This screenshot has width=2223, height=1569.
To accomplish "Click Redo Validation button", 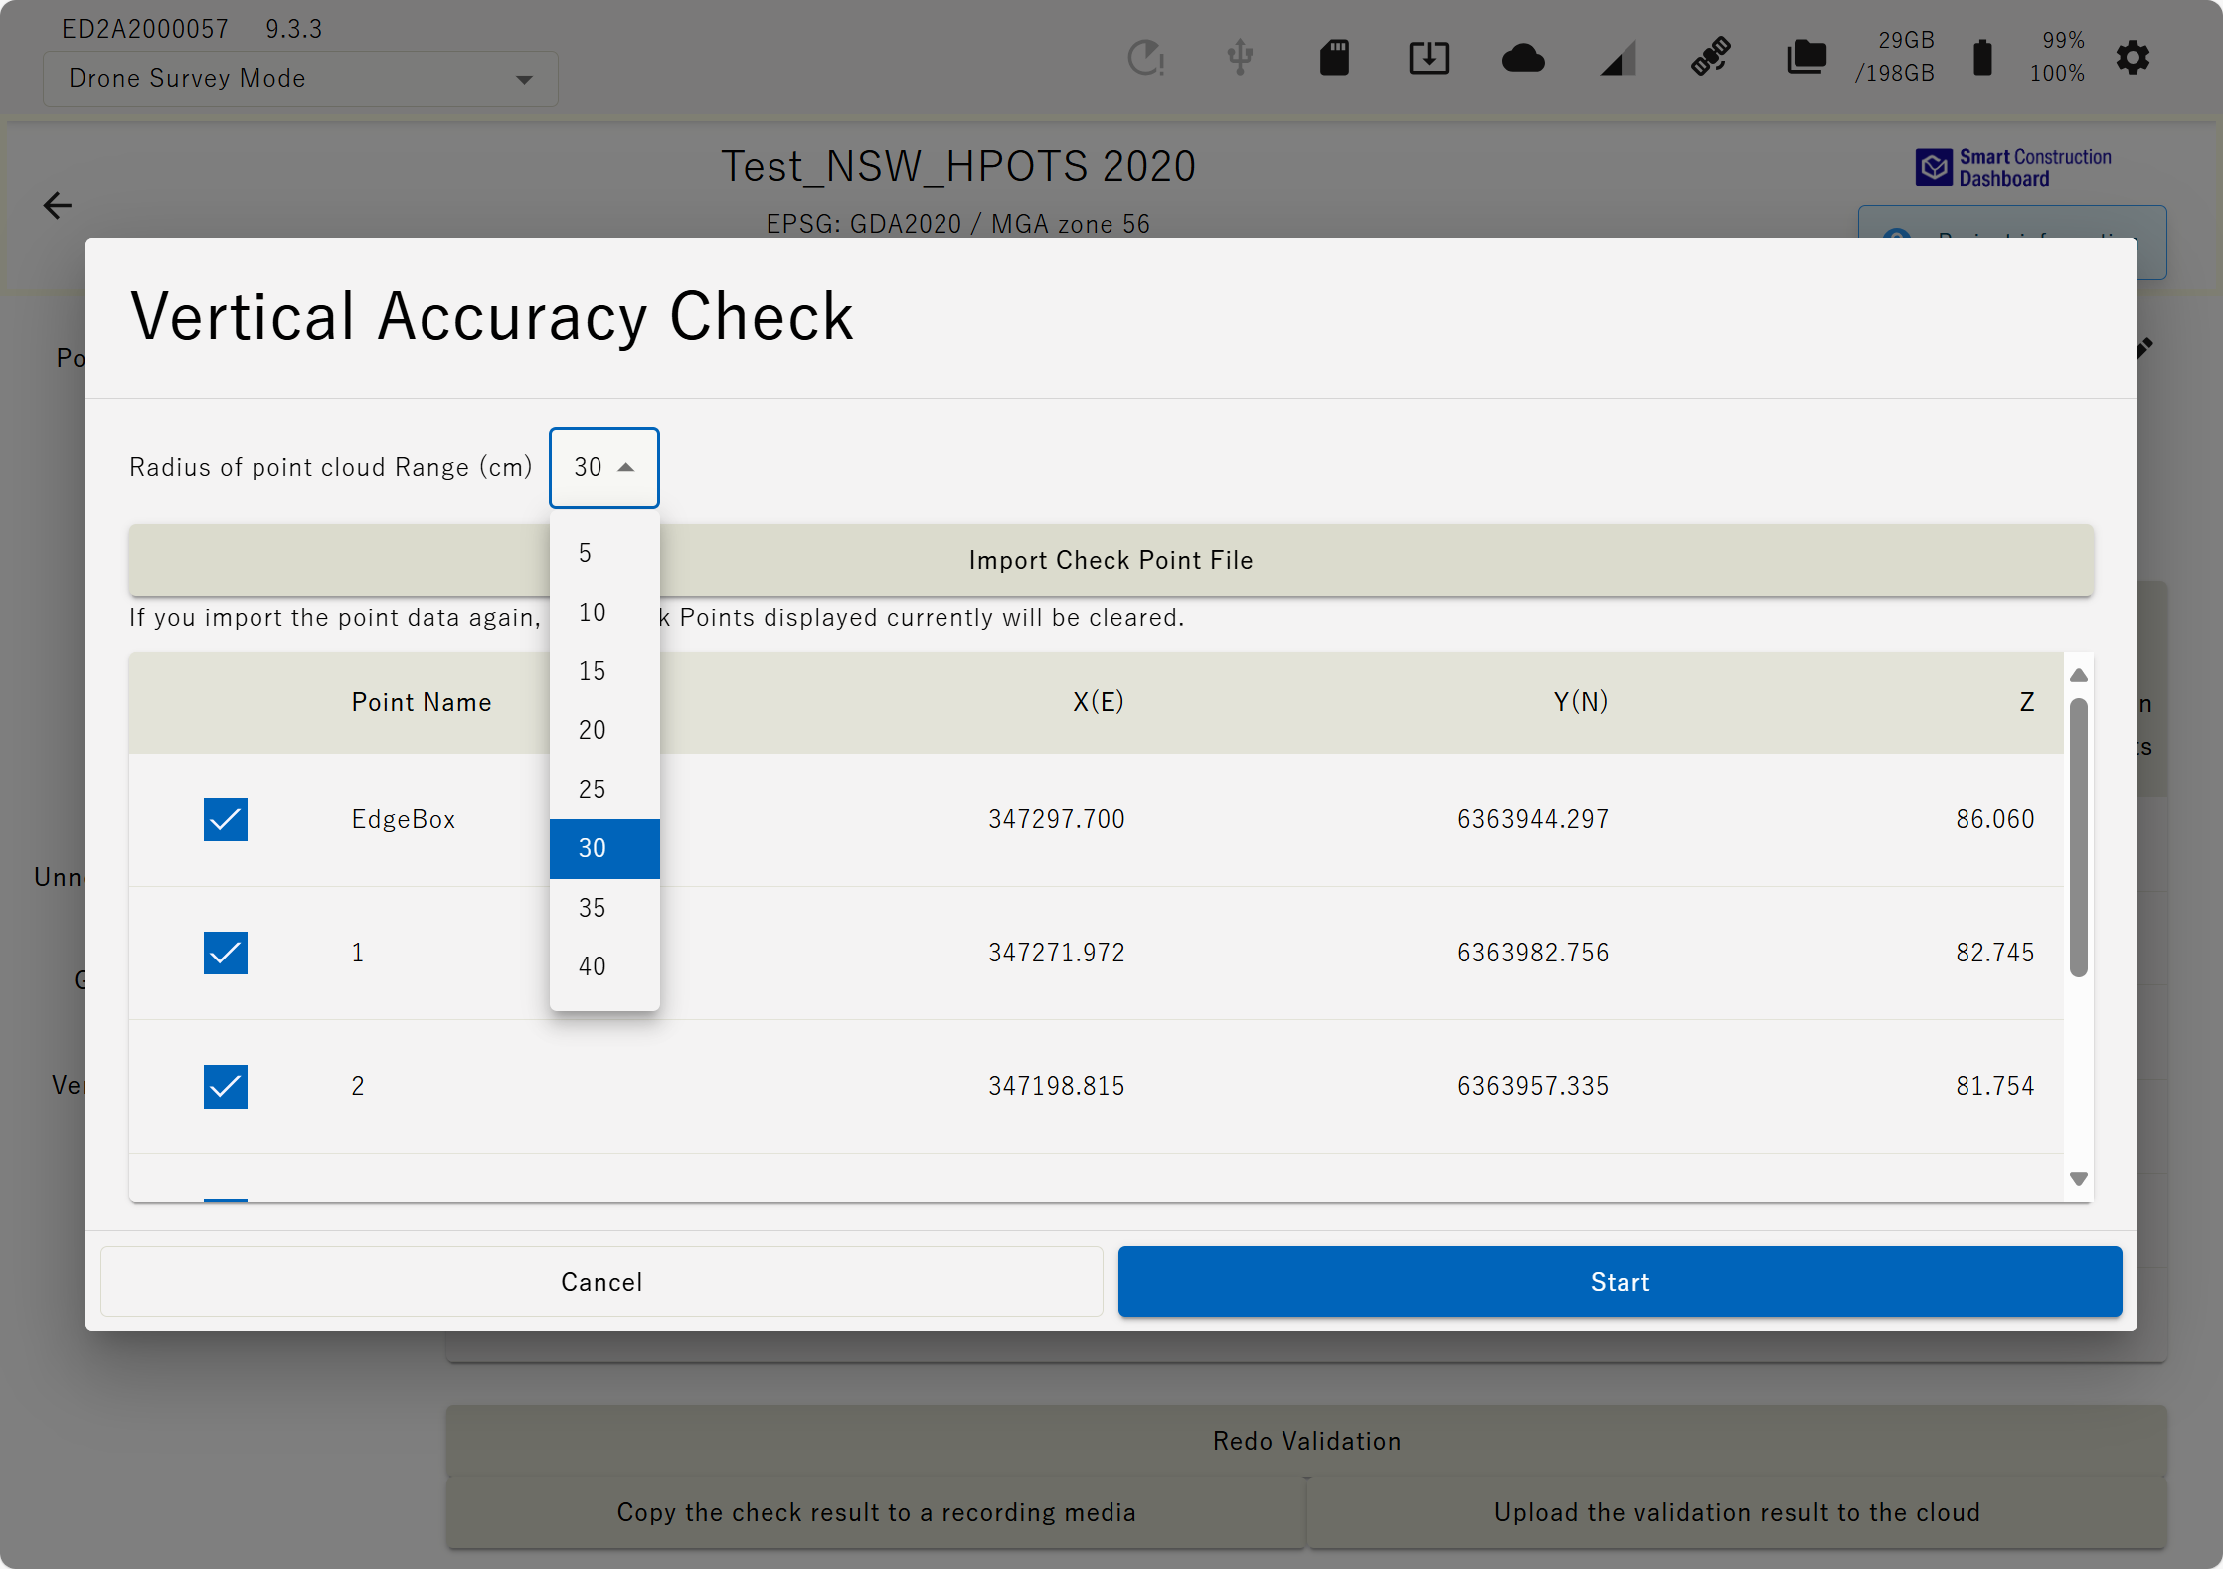I will (x=1306, y=1441).
